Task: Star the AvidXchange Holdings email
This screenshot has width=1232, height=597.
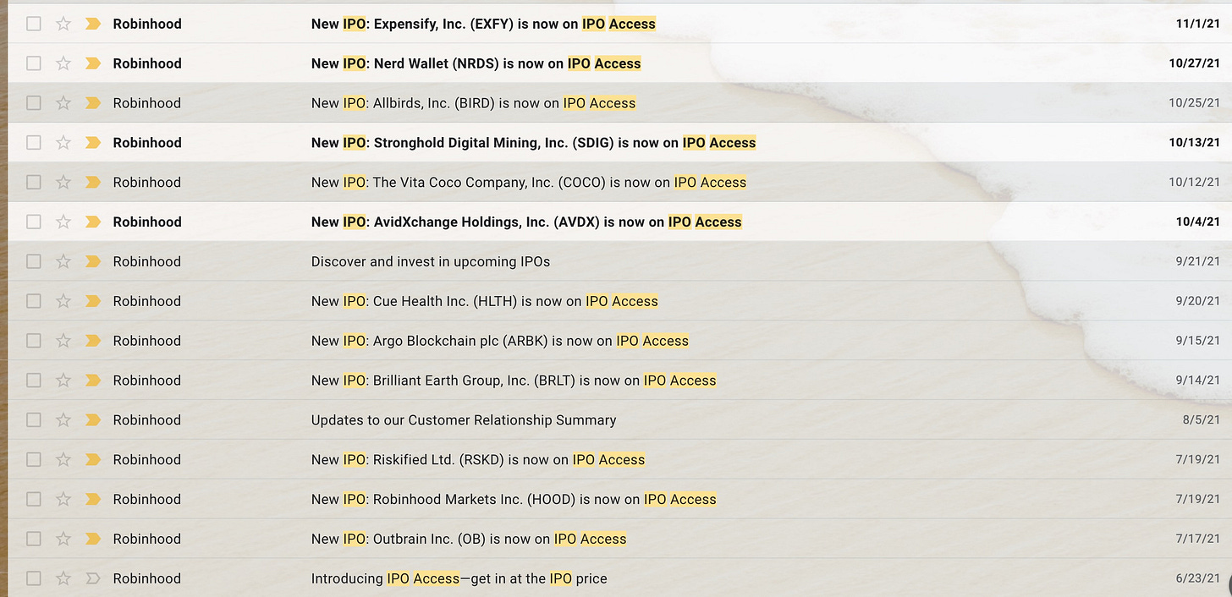Action: coord(63,222)
